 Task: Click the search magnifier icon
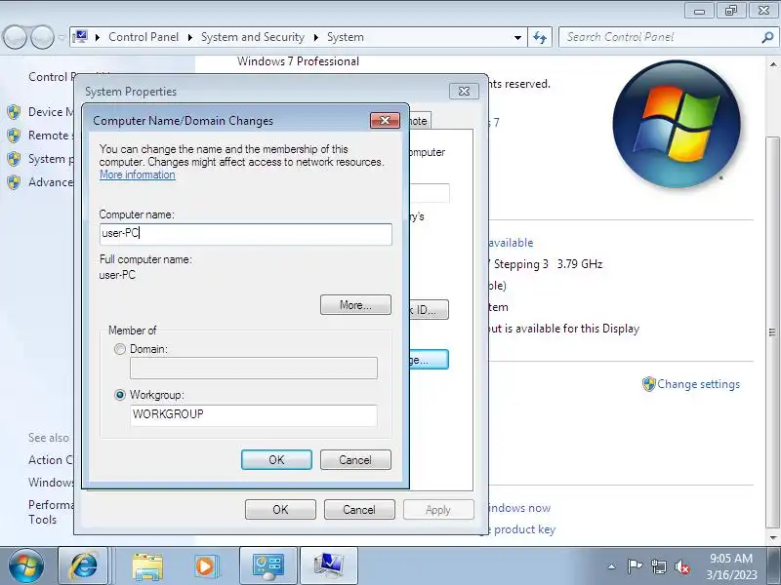pos(767,37)
